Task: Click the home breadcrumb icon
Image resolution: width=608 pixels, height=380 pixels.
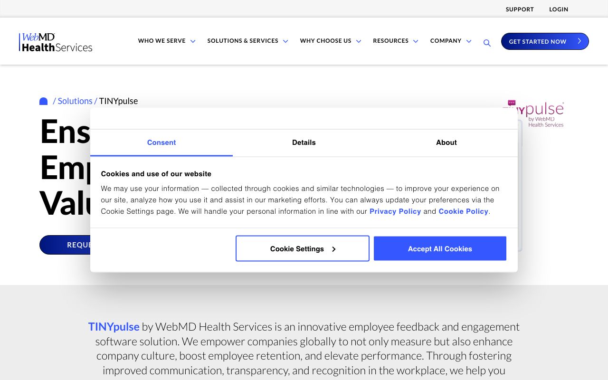Action: click(43, 101)
